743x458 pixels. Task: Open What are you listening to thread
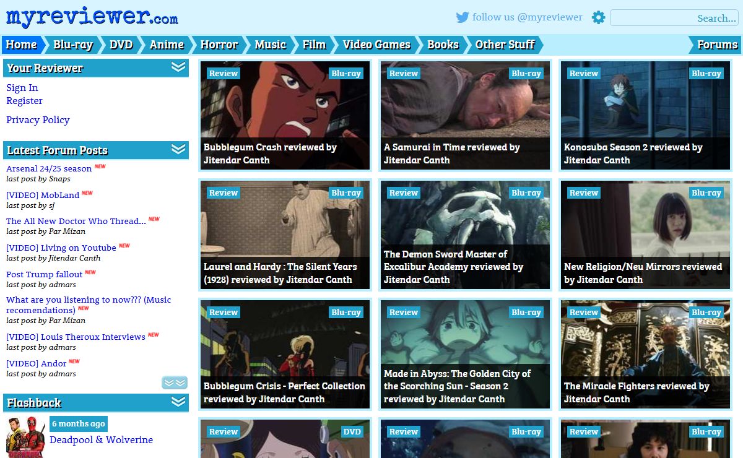click(x=89, y=305)
